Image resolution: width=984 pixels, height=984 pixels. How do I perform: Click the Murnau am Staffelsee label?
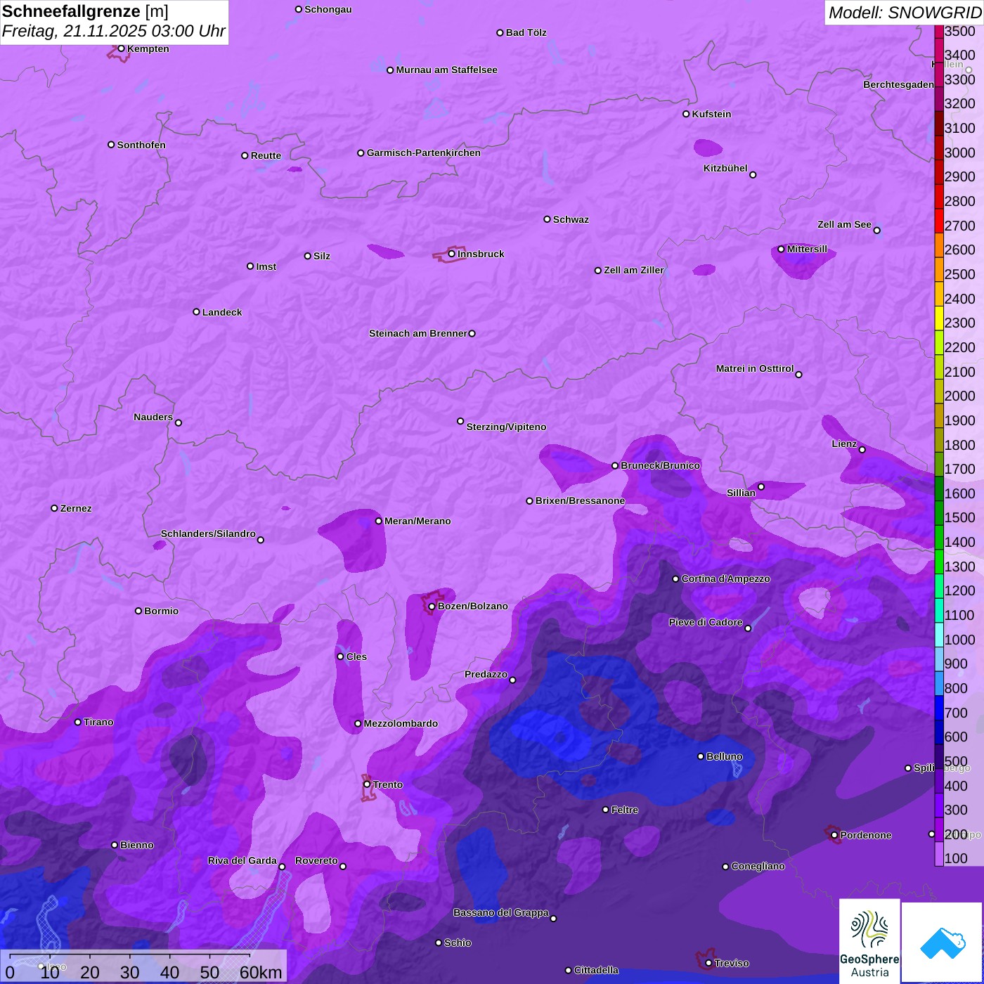point(447,70)
